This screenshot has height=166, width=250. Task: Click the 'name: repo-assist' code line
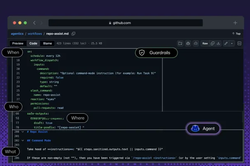pos(47,95)
